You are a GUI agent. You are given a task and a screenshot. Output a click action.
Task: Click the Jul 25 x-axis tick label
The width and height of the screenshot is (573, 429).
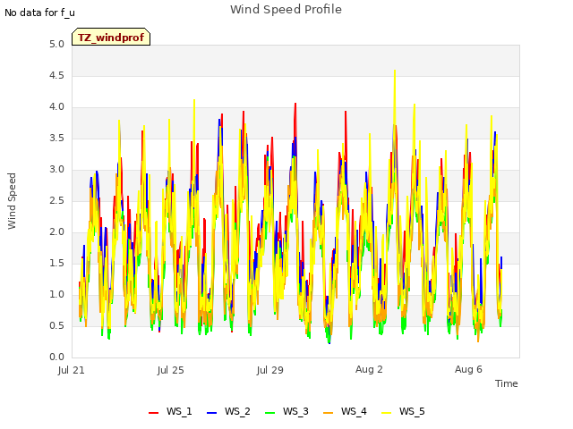[x=171, y=370]
